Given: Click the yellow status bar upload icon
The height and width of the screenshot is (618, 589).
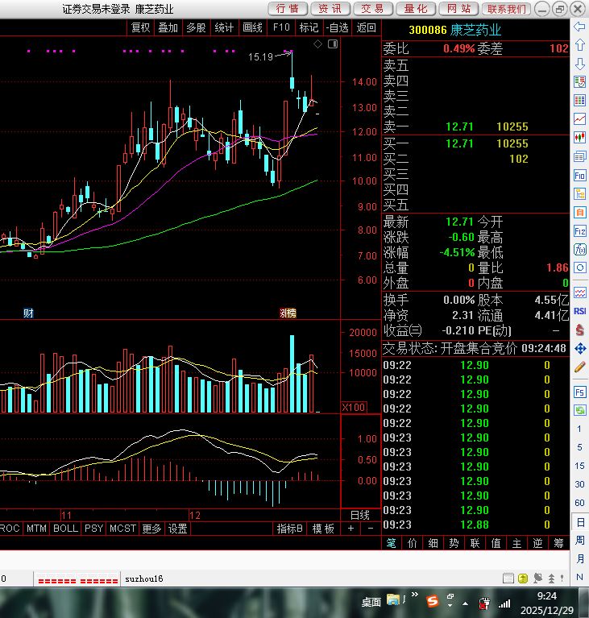Looking at the screenshot, I should (x=523, y=579).
